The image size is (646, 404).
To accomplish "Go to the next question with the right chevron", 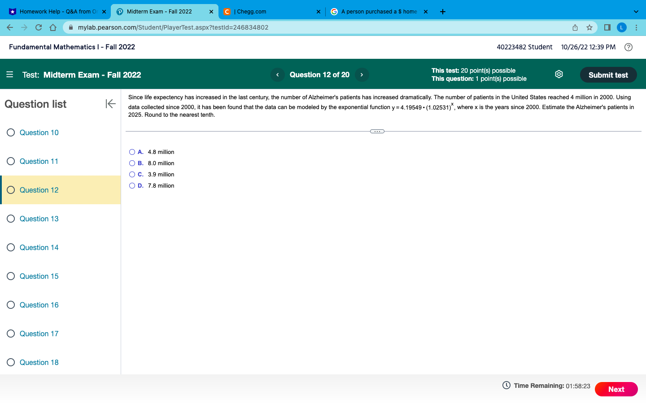I will pyautogui.click(x=362, y=75).
